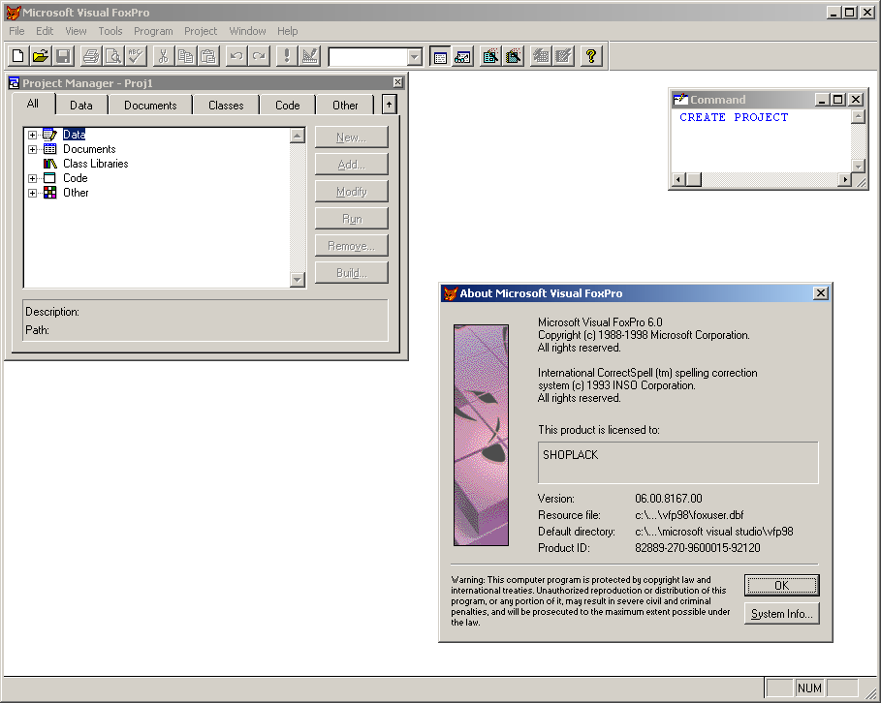881x703 pixels.
Task: Toggle the Command Window toolbar icon
Action: 440,56
